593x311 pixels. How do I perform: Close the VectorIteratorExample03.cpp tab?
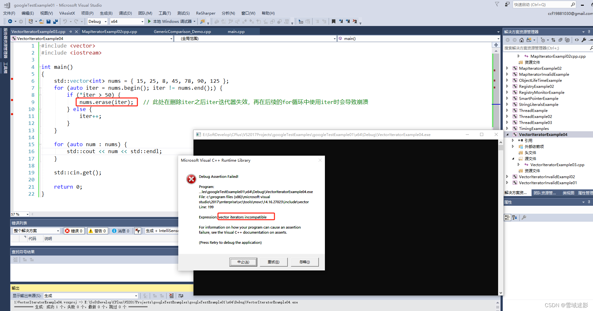[76, 32]
